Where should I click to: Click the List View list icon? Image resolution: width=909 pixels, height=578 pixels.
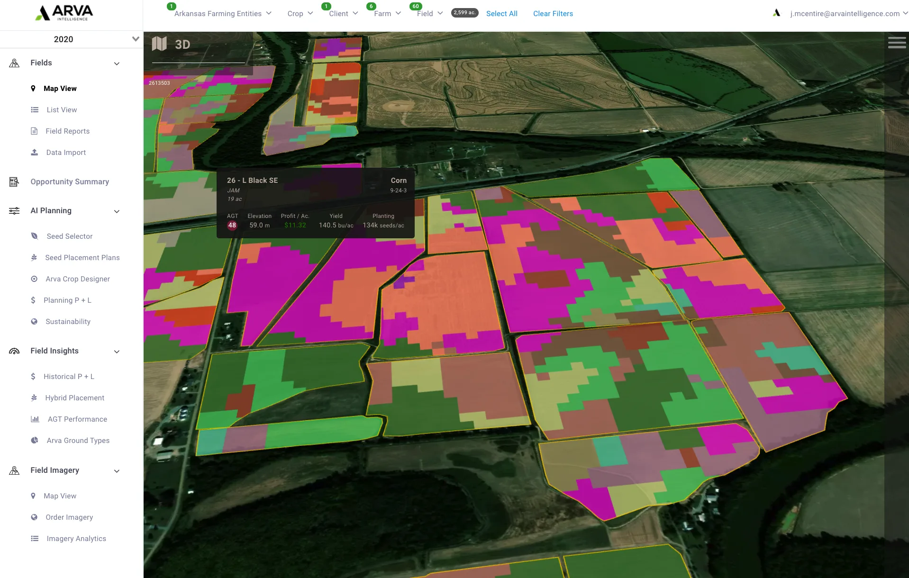(x=35, y=110)
